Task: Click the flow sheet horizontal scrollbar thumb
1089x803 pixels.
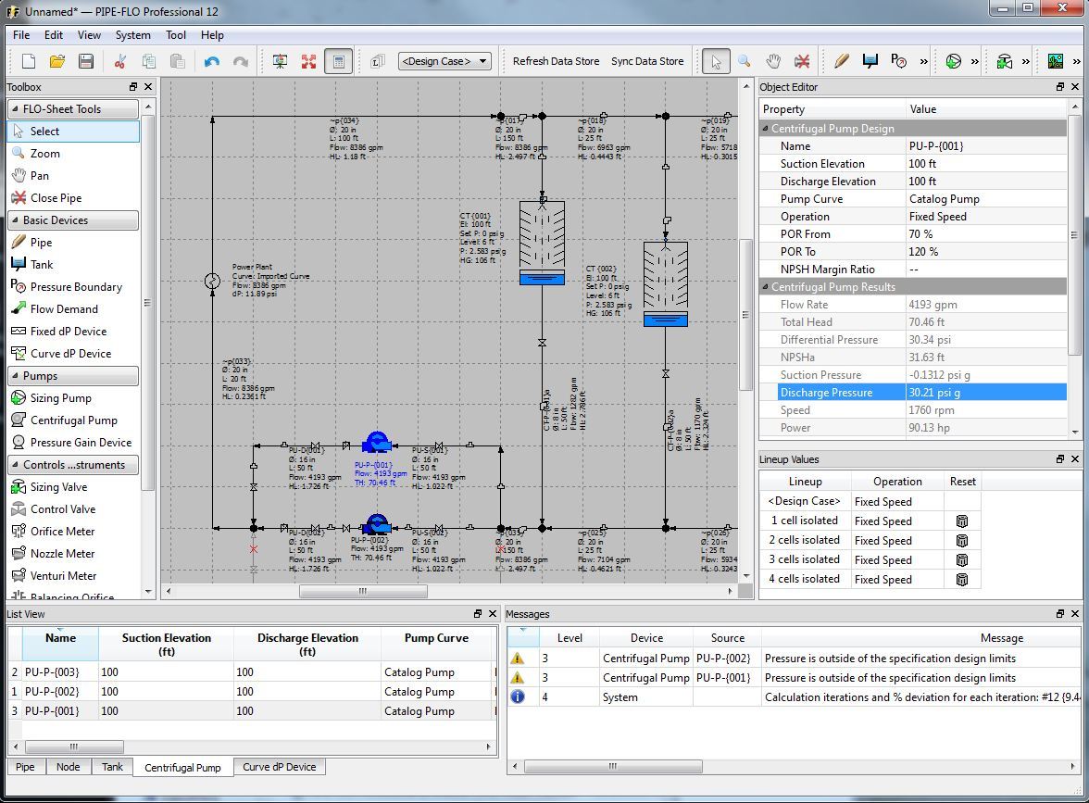Action: [362, 591]
